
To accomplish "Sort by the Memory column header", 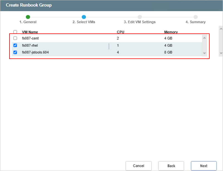I will pyautogui.click(x=171, y=32).
